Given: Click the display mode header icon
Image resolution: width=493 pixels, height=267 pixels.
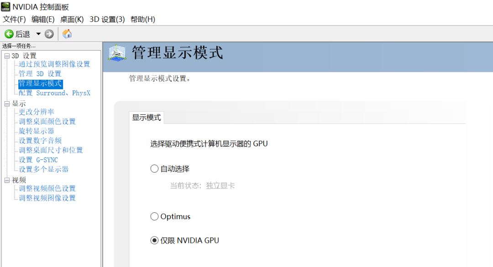Looking at the screenshot, I should pyautogui.click(x=117, y=53).
